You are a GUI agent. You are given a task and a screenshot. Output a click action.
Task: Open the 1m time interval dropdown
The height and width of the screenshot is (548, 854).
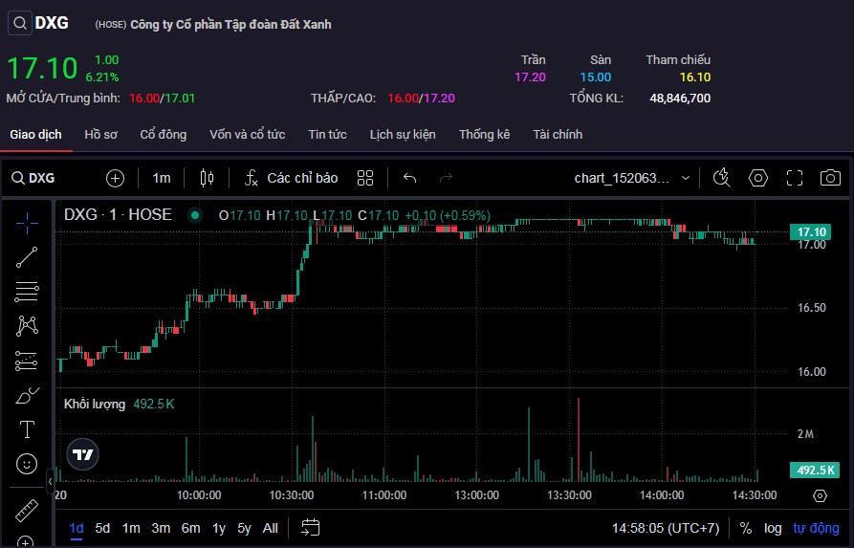(162, 178)
